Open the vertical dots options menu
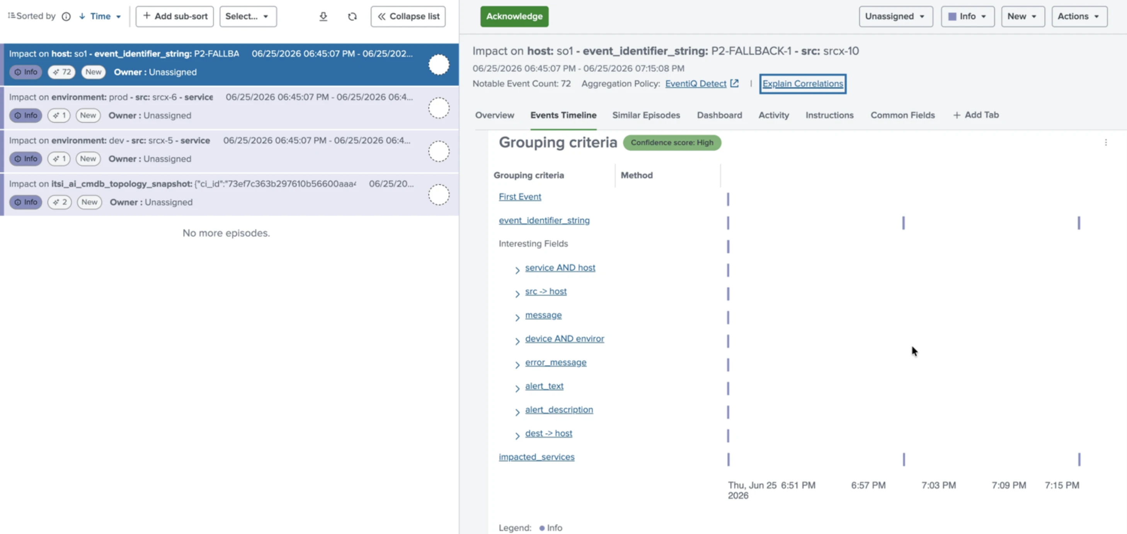The height and width of the screenshot is (534, 1127). tap(1106, 143)
